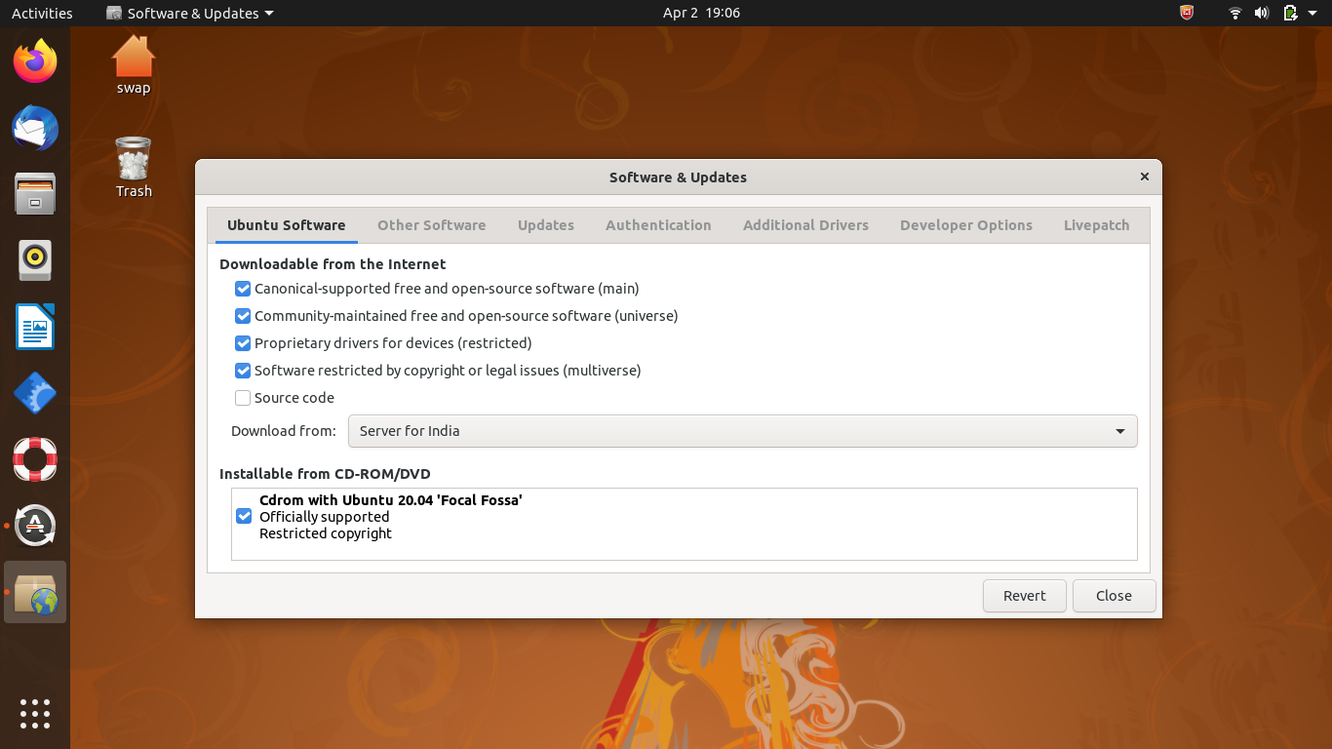Uncheck Community-maintained software (universe)

point(243,316)
